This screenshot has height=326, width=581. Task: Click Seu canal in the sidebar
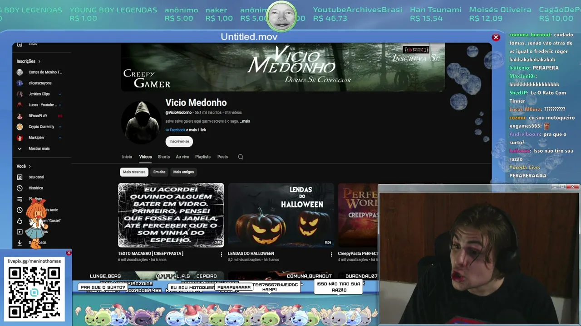coord(36,177)
